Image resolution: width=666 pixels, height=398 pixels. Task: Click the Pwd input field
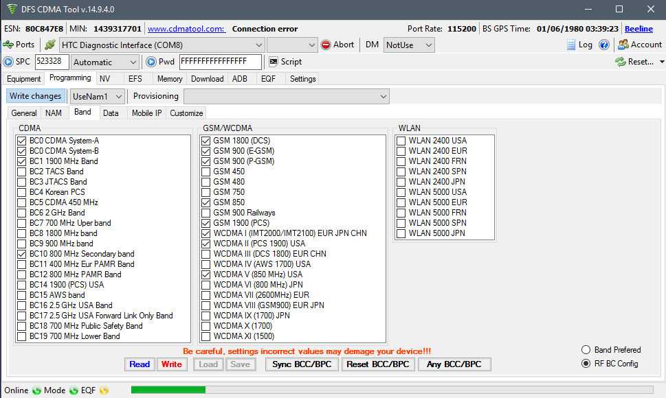click(220, 62)
